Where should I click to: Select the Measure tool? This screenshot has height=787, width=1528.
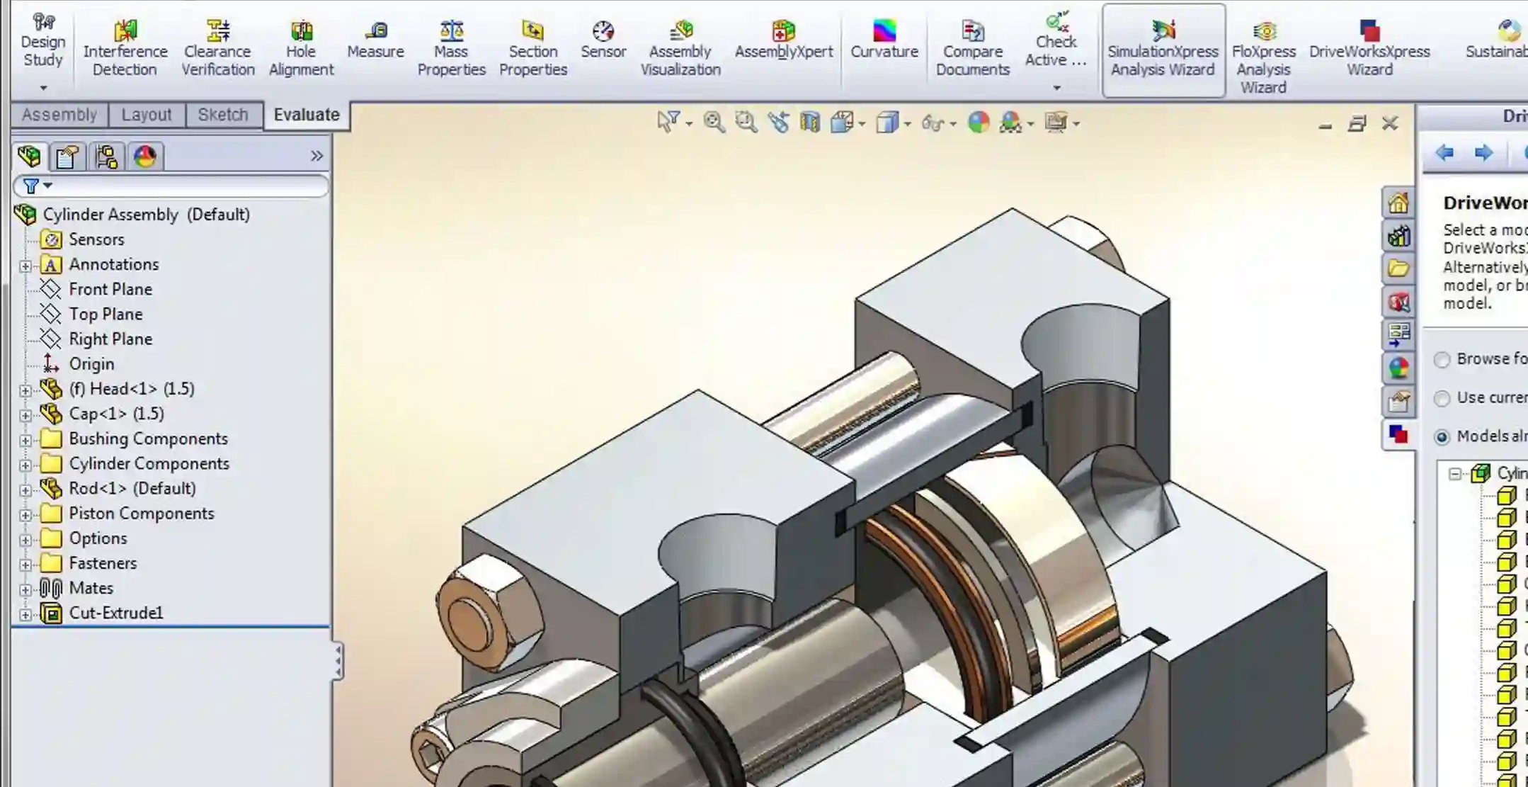375,41
